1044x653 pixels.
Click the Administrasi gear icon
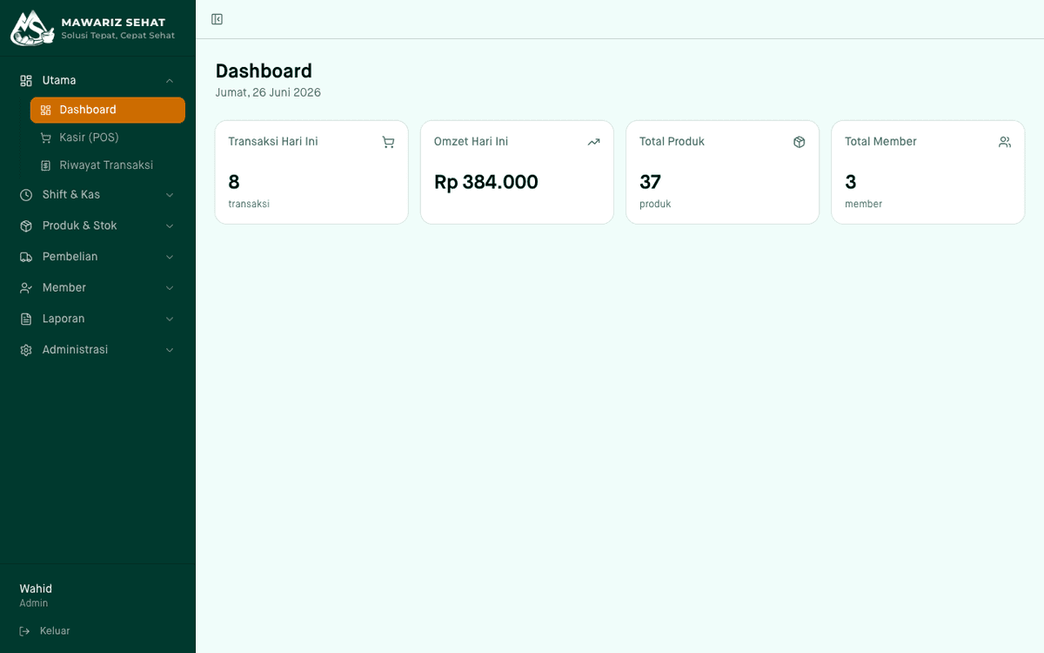26,350
